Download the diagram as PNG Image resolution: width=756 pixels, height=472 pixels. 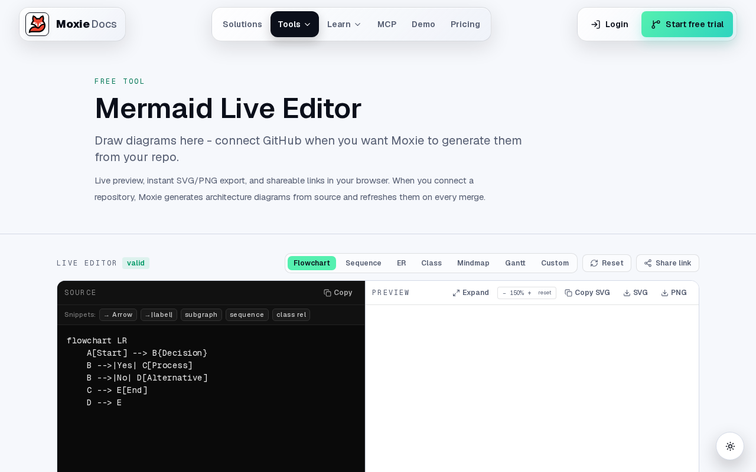click(x=674, y=293)
